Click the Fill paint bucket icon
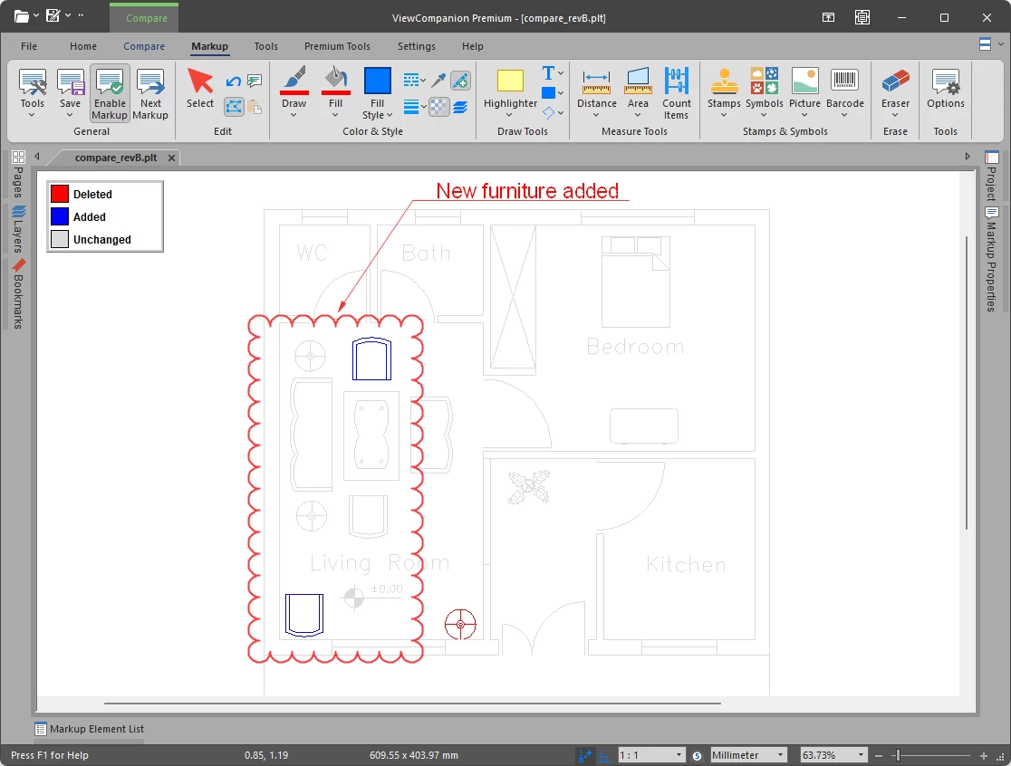 click(x=335, y=80)
